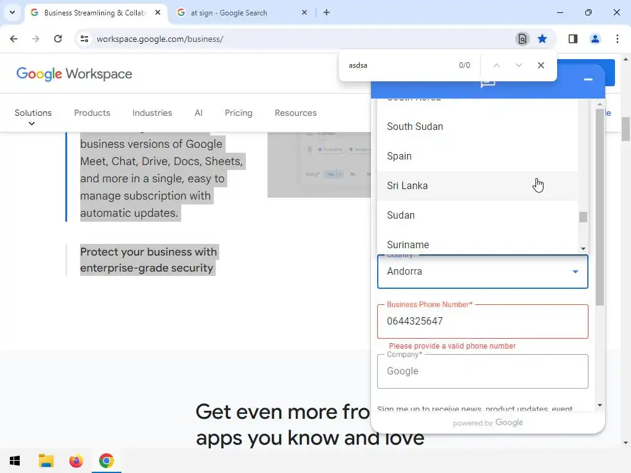Screen dimensions: 631x473
Task: Close the Business Streamlining tab
Action: pyautogui.click(x=158, y=12)
